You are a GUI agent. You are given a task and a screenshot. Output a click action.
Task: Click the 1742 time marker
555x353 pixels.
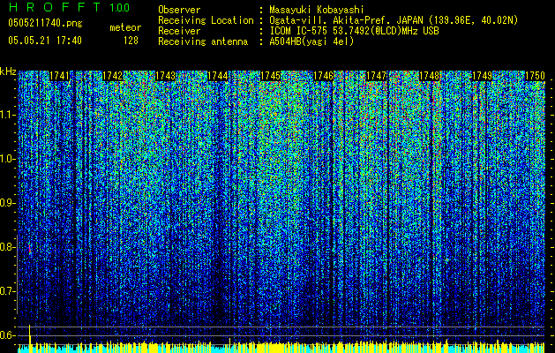coord(113,76)
